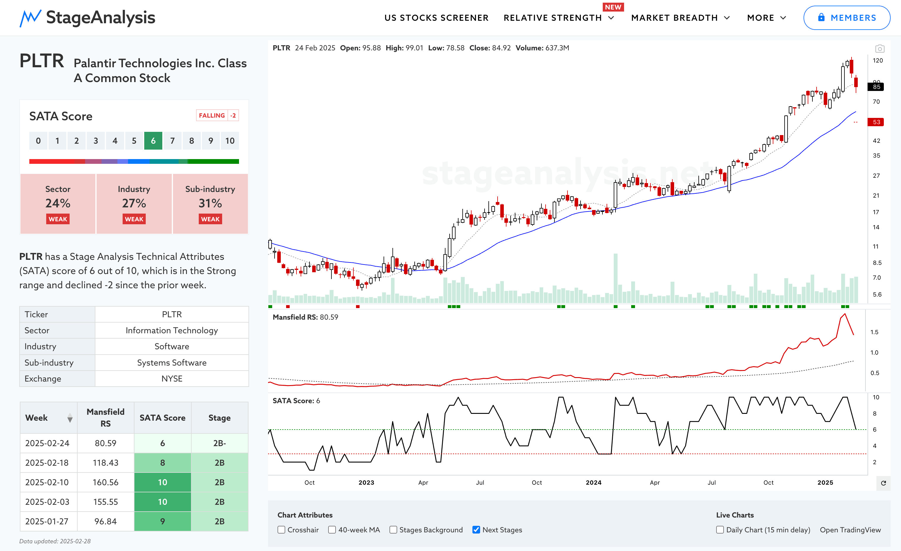
Task: Click SATA Score column header
Action: click(162, 418)
